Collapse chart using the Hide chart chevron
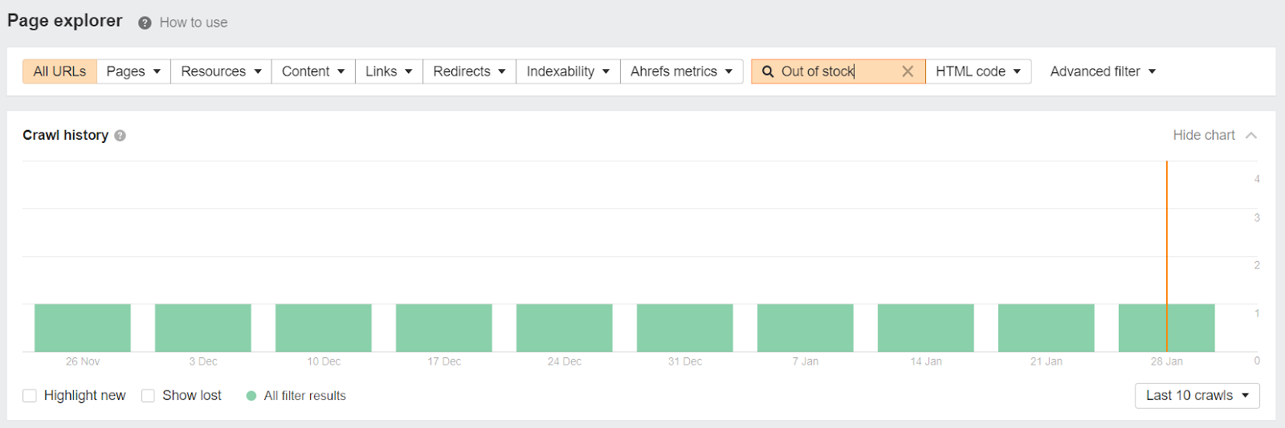 [1251, 136]
